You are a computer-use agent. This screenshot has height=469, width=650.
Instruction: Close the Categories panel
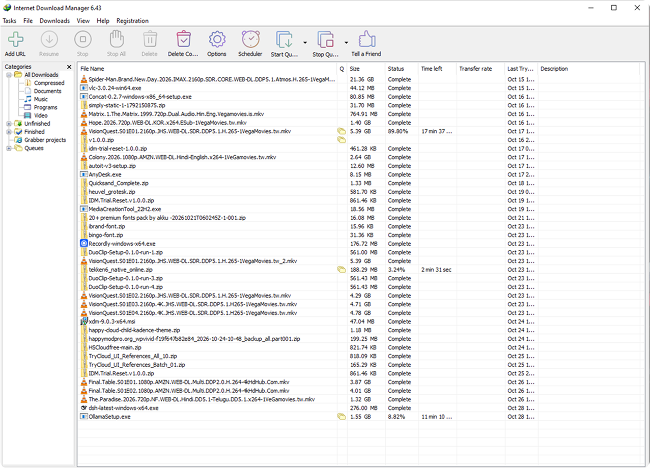[x=70, y=67]
